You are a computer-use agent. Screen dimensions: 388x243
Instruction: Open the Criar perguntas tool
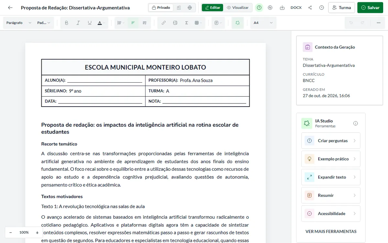(x=331, y=141)
